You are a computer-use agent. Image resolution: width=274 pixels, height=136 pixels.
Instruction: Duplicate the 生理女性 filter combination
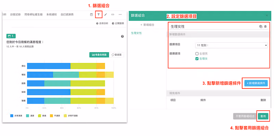point(261,27)
